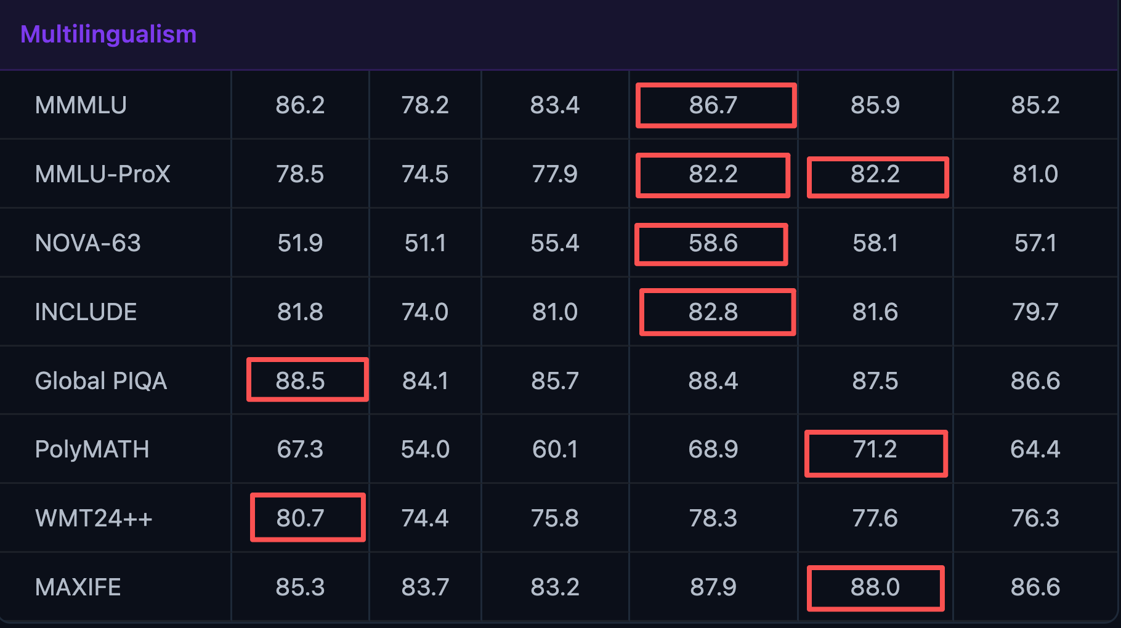Image resolution: width=1121 pixels, height=628 pixels.
Task: Select the highlighted 58.6 NOVA-63 score
Action: tap(713, 244)
